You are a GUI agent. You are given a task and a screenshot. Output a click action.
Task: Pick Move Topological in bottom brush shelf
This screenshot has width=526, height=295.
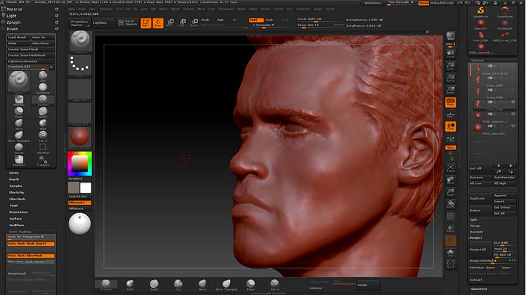click(x=226, y=285)
